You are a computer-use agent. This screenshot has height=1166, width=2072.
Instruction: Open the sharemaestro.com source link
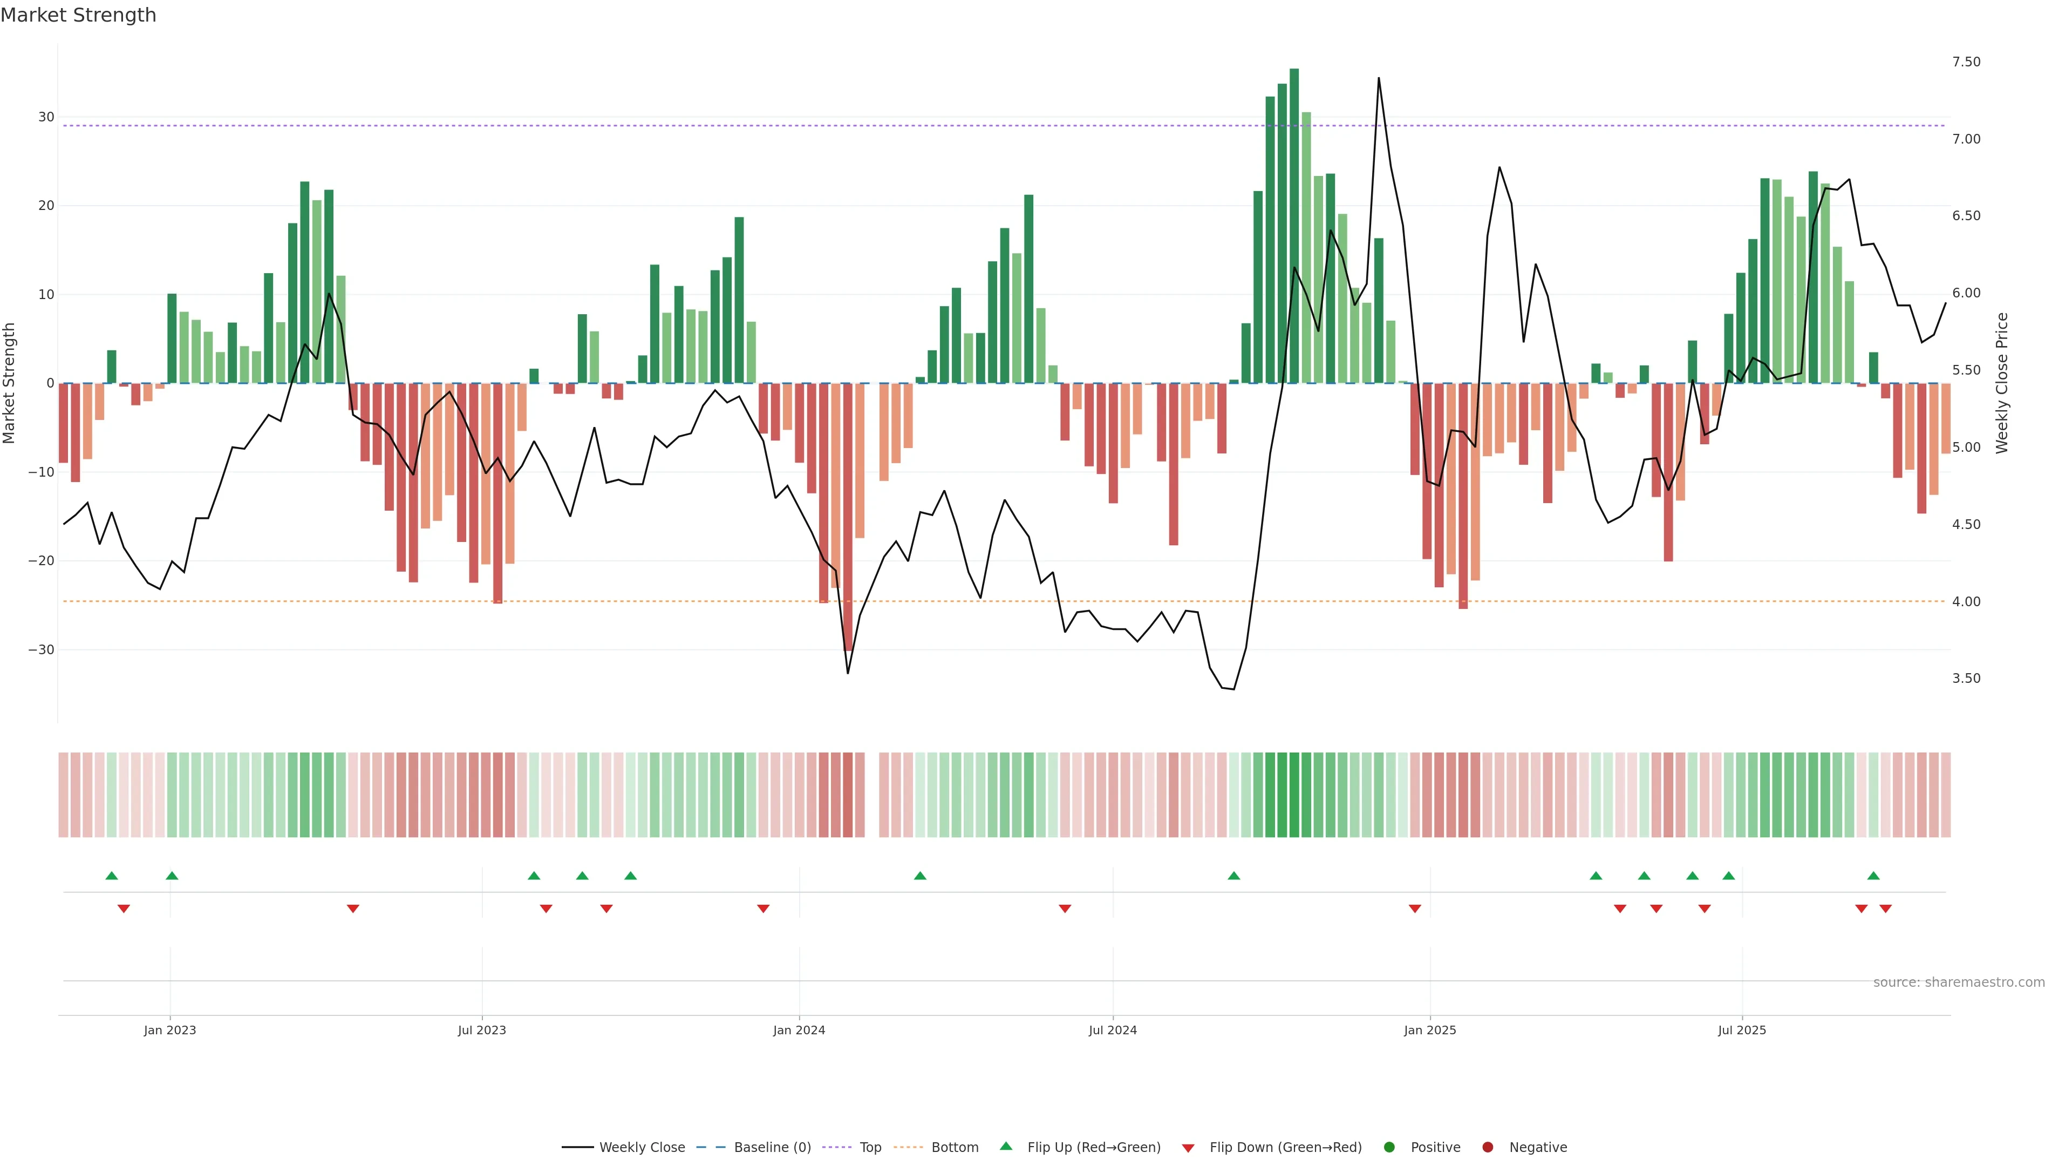[1959, 982]
